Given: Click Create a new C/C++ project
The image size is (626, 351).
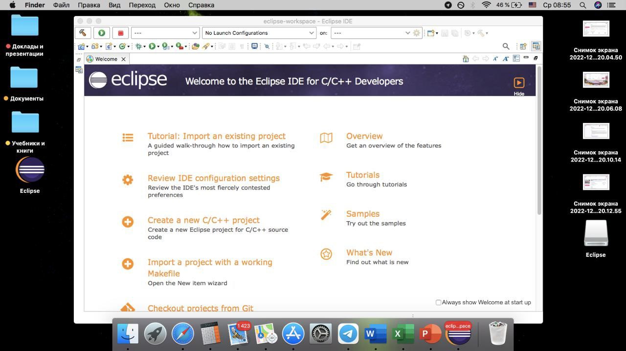Looking at the screenshot, I should coord(203,220).
